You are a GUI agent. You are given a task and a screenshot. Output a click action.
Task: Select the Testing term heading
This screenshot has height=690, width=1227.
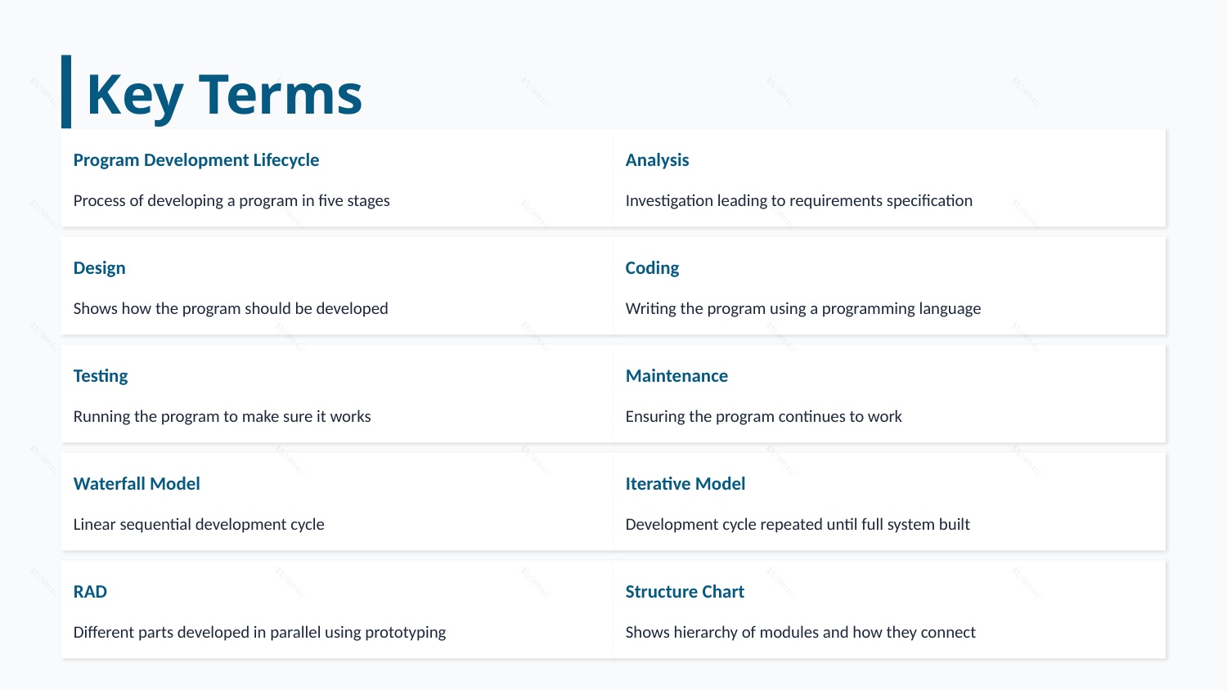pos(101,376)
